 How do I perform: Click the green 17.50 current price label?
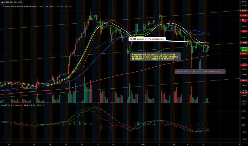pyautogui.click(x=243, y=48)
